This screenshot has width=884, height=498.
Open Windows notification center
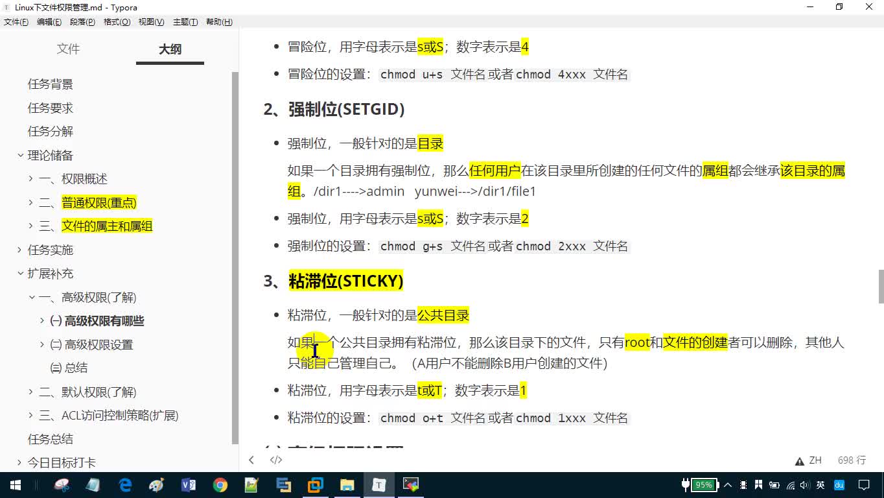(864, 484)
